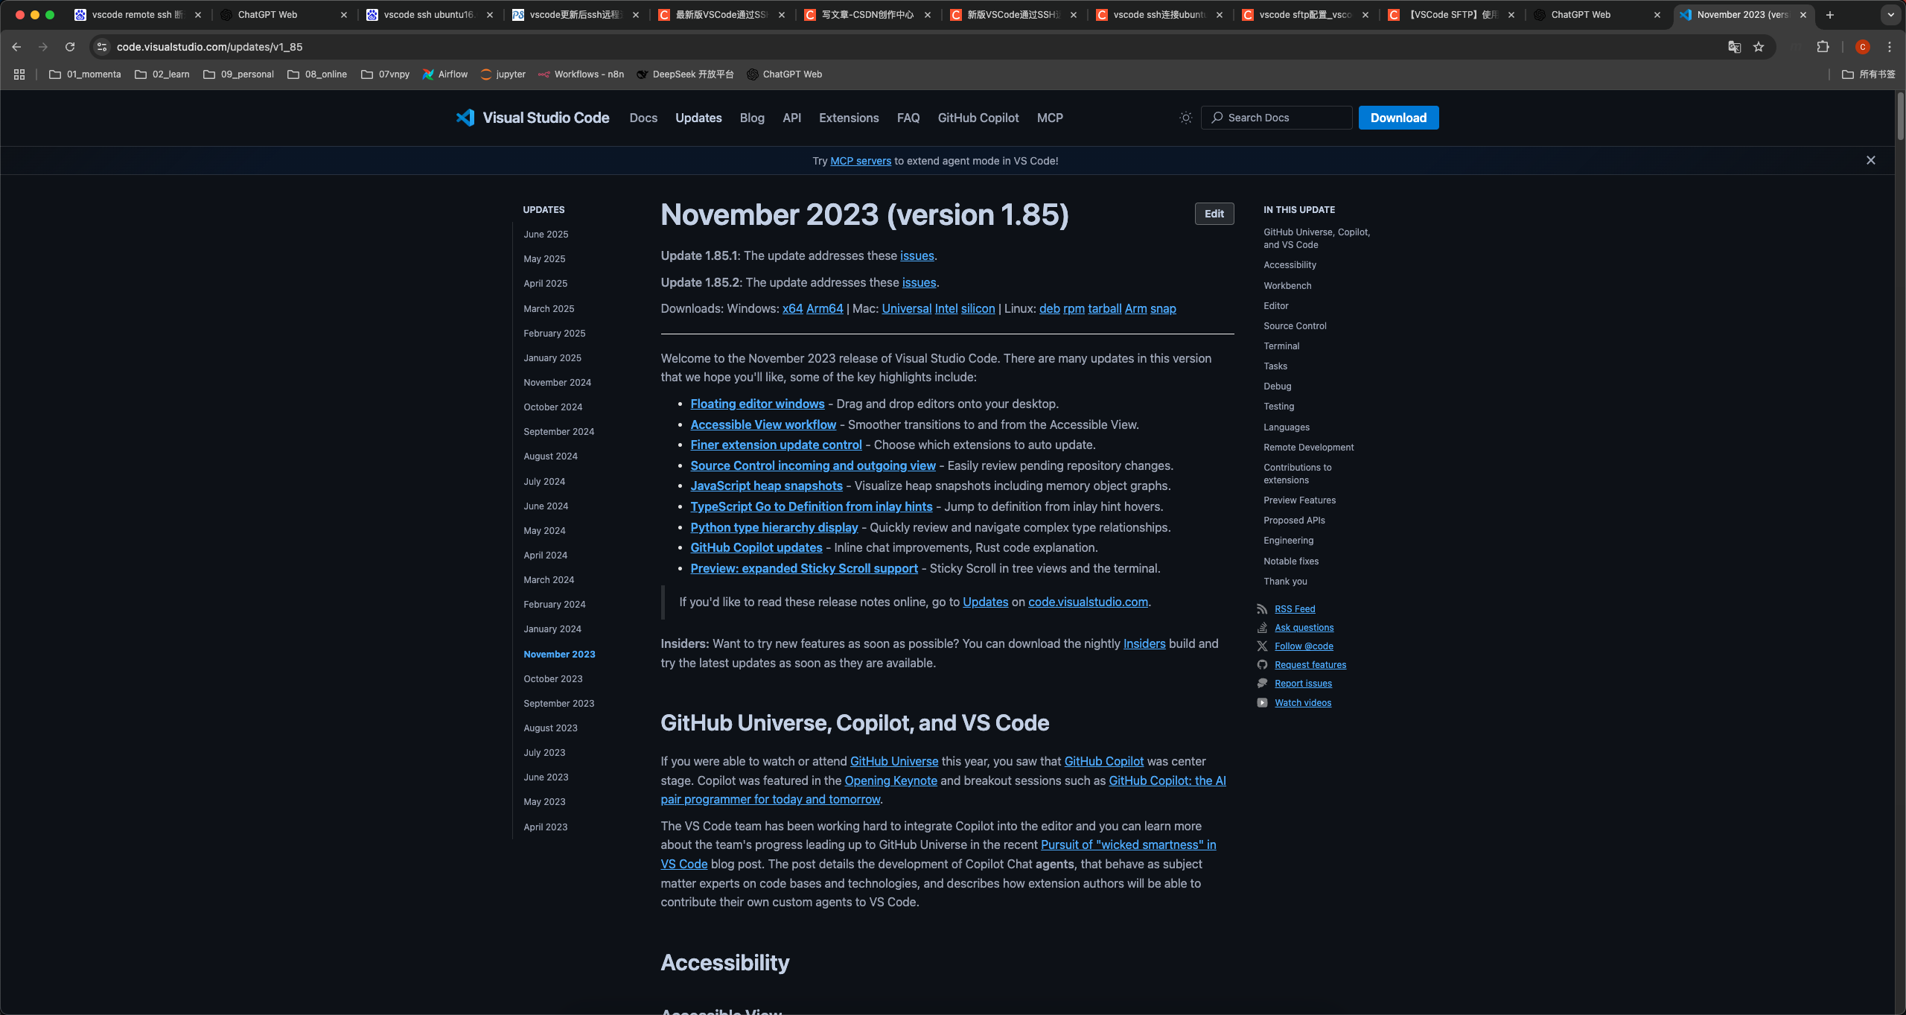The image size is (1906, 1015).
Task: Click the browser forward arrow
Action: (x=43, y=47)
